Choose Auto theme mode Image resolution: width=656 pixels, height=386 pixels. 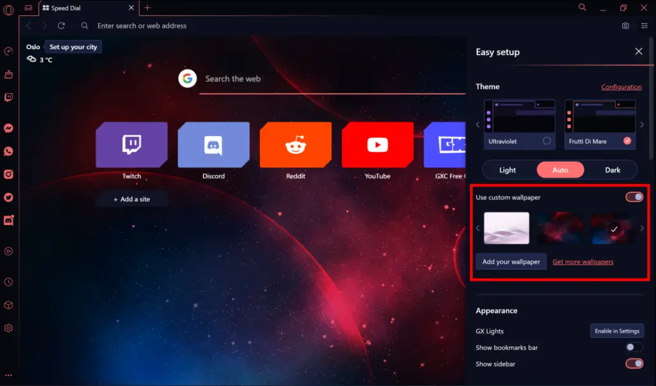(560, 170)
